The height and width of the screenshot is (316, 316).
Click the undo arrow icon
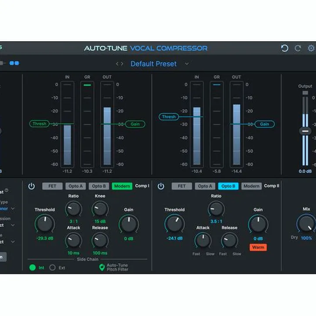pos(284,48)
